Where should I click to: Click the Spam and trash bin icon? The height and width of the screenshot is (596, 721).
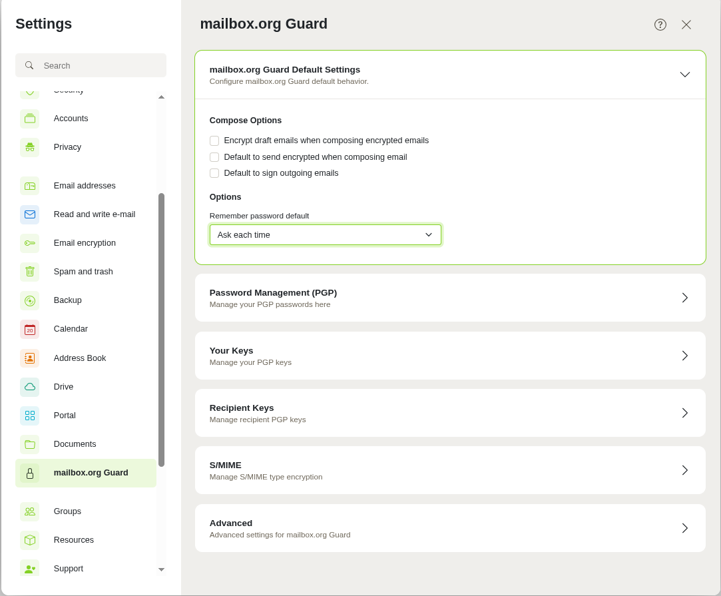(x=30, y=272)
